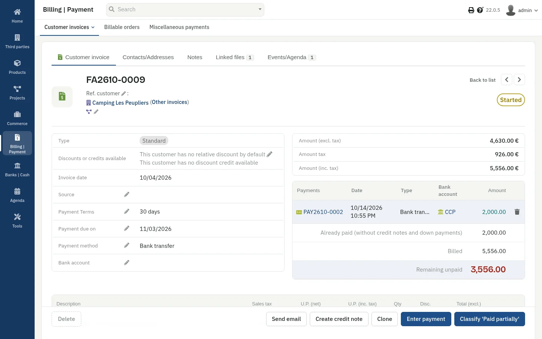Go to Products module
Viewport: 542px width, 339px height.
coord(17,67)
